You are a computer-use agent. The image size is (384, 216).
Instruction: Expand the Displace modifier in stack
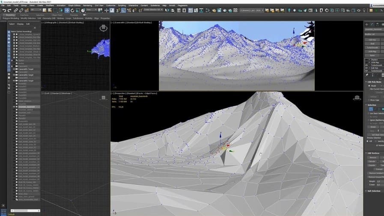369,60
